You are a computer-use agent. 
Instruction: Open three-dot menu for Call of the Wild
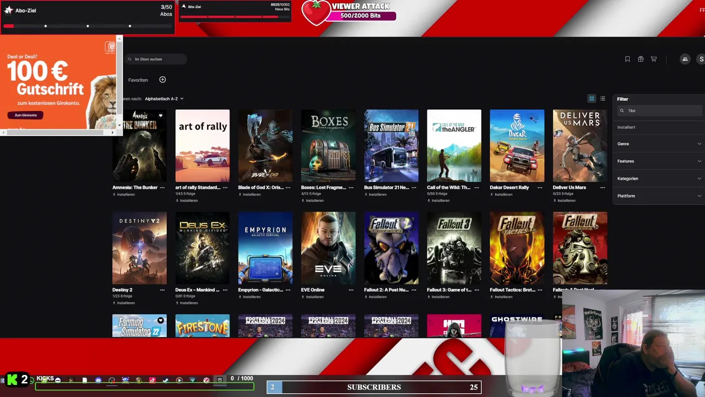pos(476,187)
